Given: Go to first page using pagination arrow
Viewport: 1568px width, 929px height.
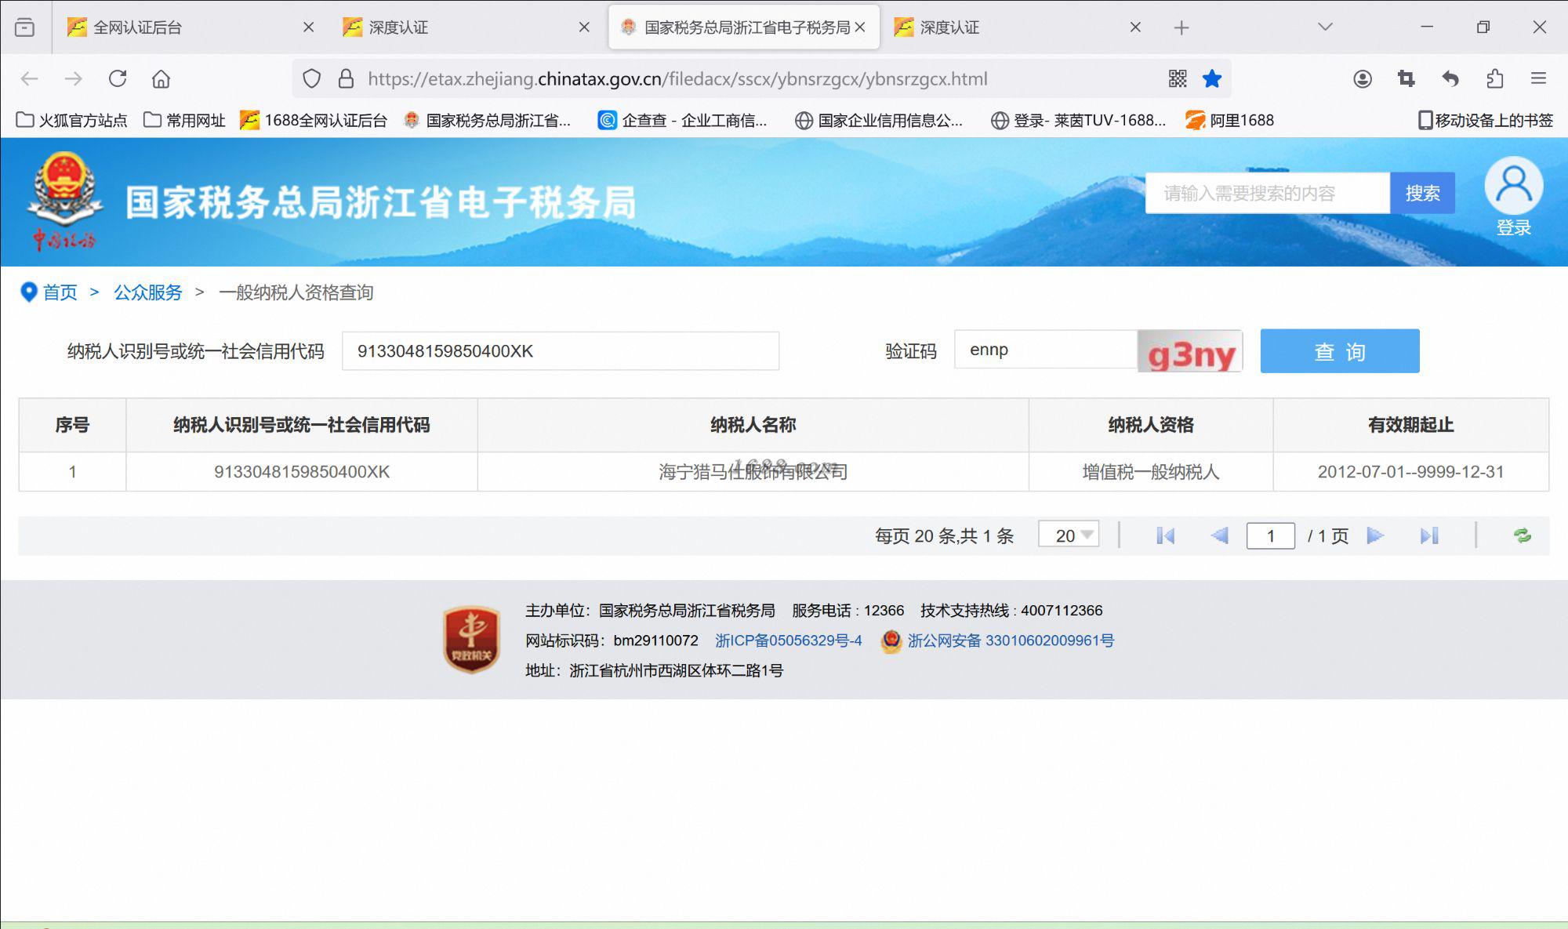Looking at the screenshot, I should point(1166,535).
